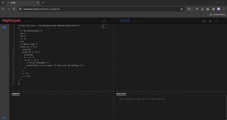Click the 'int a' declaration line
This screenshot has height=120, width=227.
(23, 33)
